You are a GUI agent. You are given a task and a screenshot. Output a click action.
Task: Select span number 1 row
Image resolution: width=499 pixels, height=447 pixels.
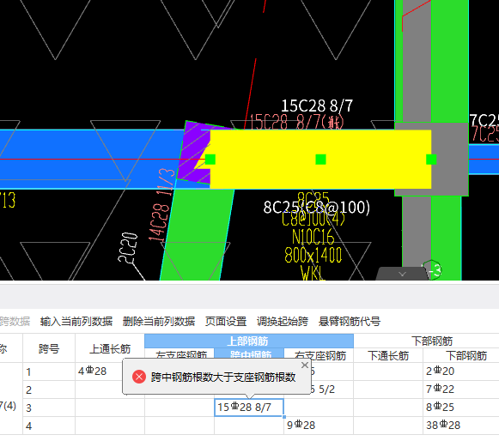[49, 371]
